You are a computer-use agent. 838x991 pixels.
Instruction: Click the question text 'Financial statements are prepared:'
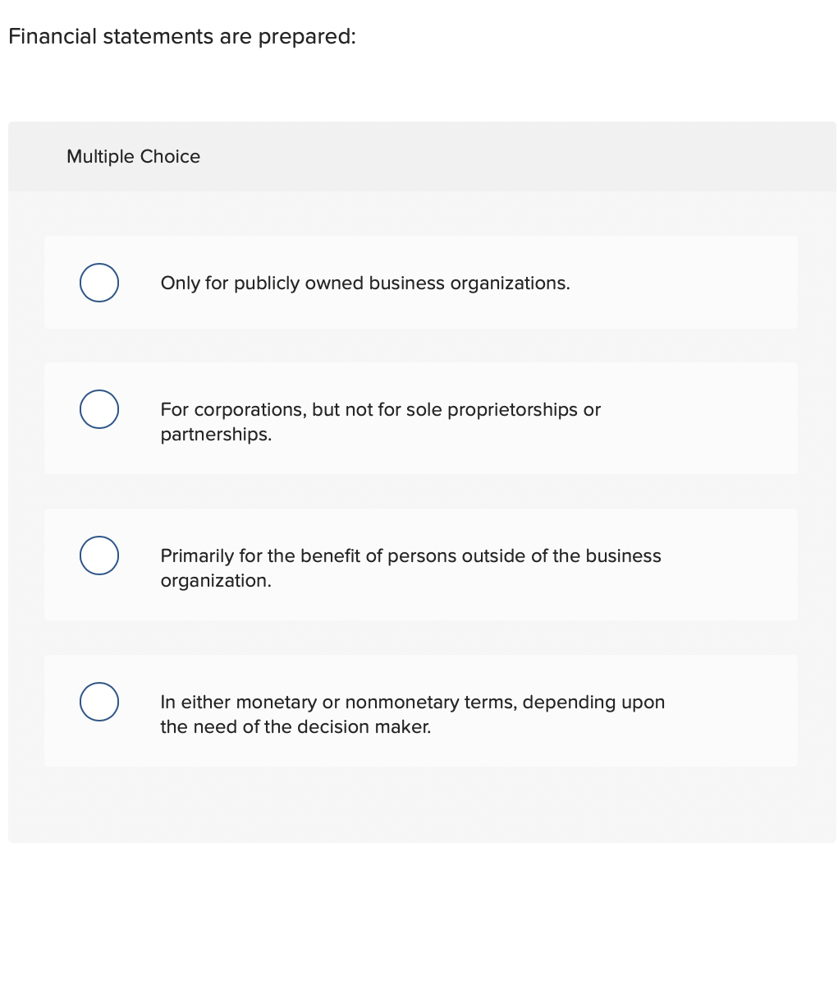181,36
